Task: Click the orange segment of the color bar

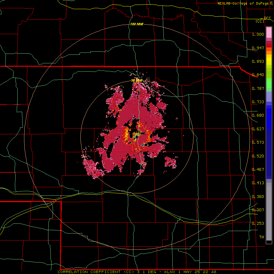Action: (x=269, y=53)
